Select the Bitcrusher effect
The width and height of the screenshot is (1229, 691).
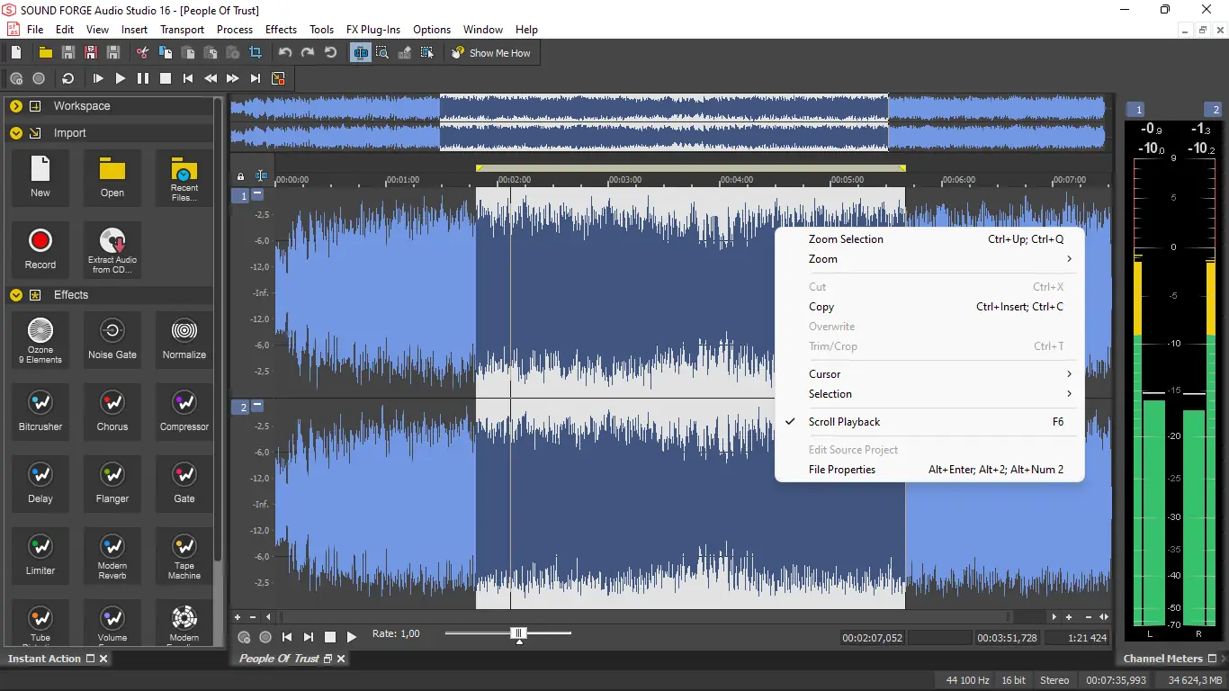tap(40, 411)
